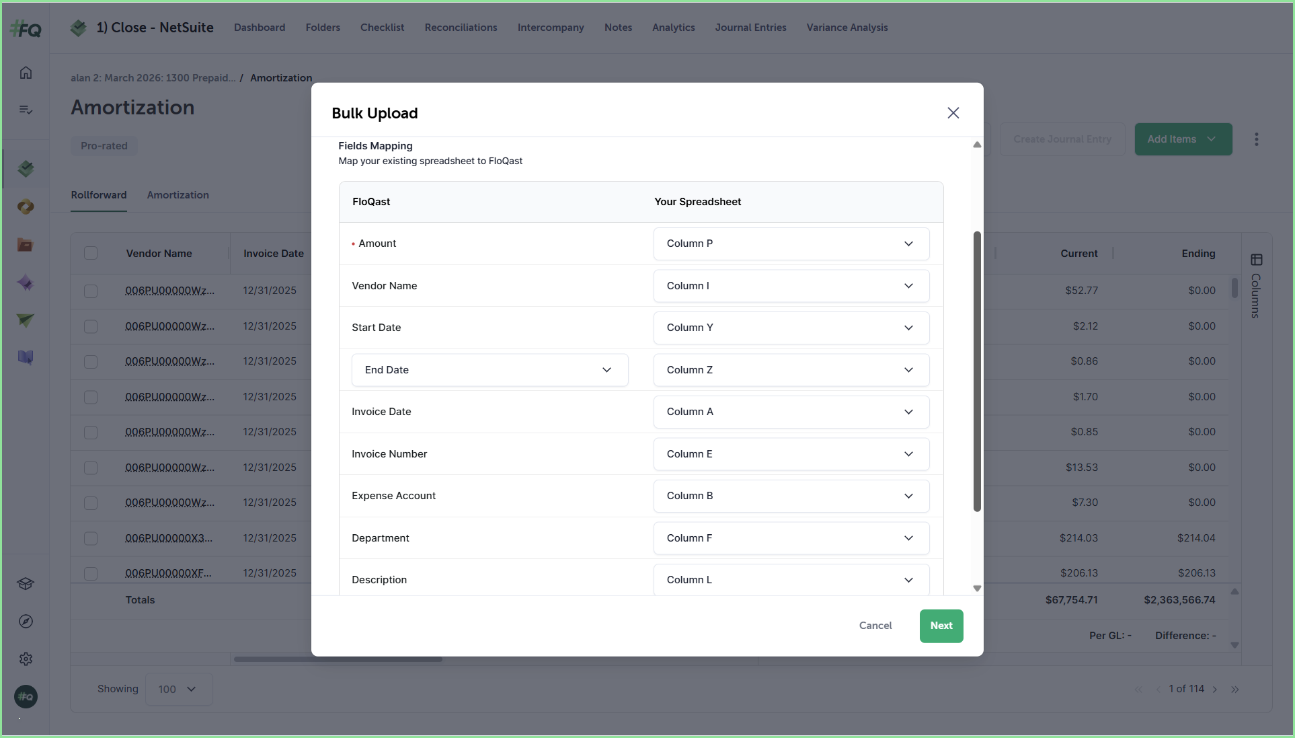Click the compass explore icon
The height and width of the screenshot is (738, 1295).
26,622
